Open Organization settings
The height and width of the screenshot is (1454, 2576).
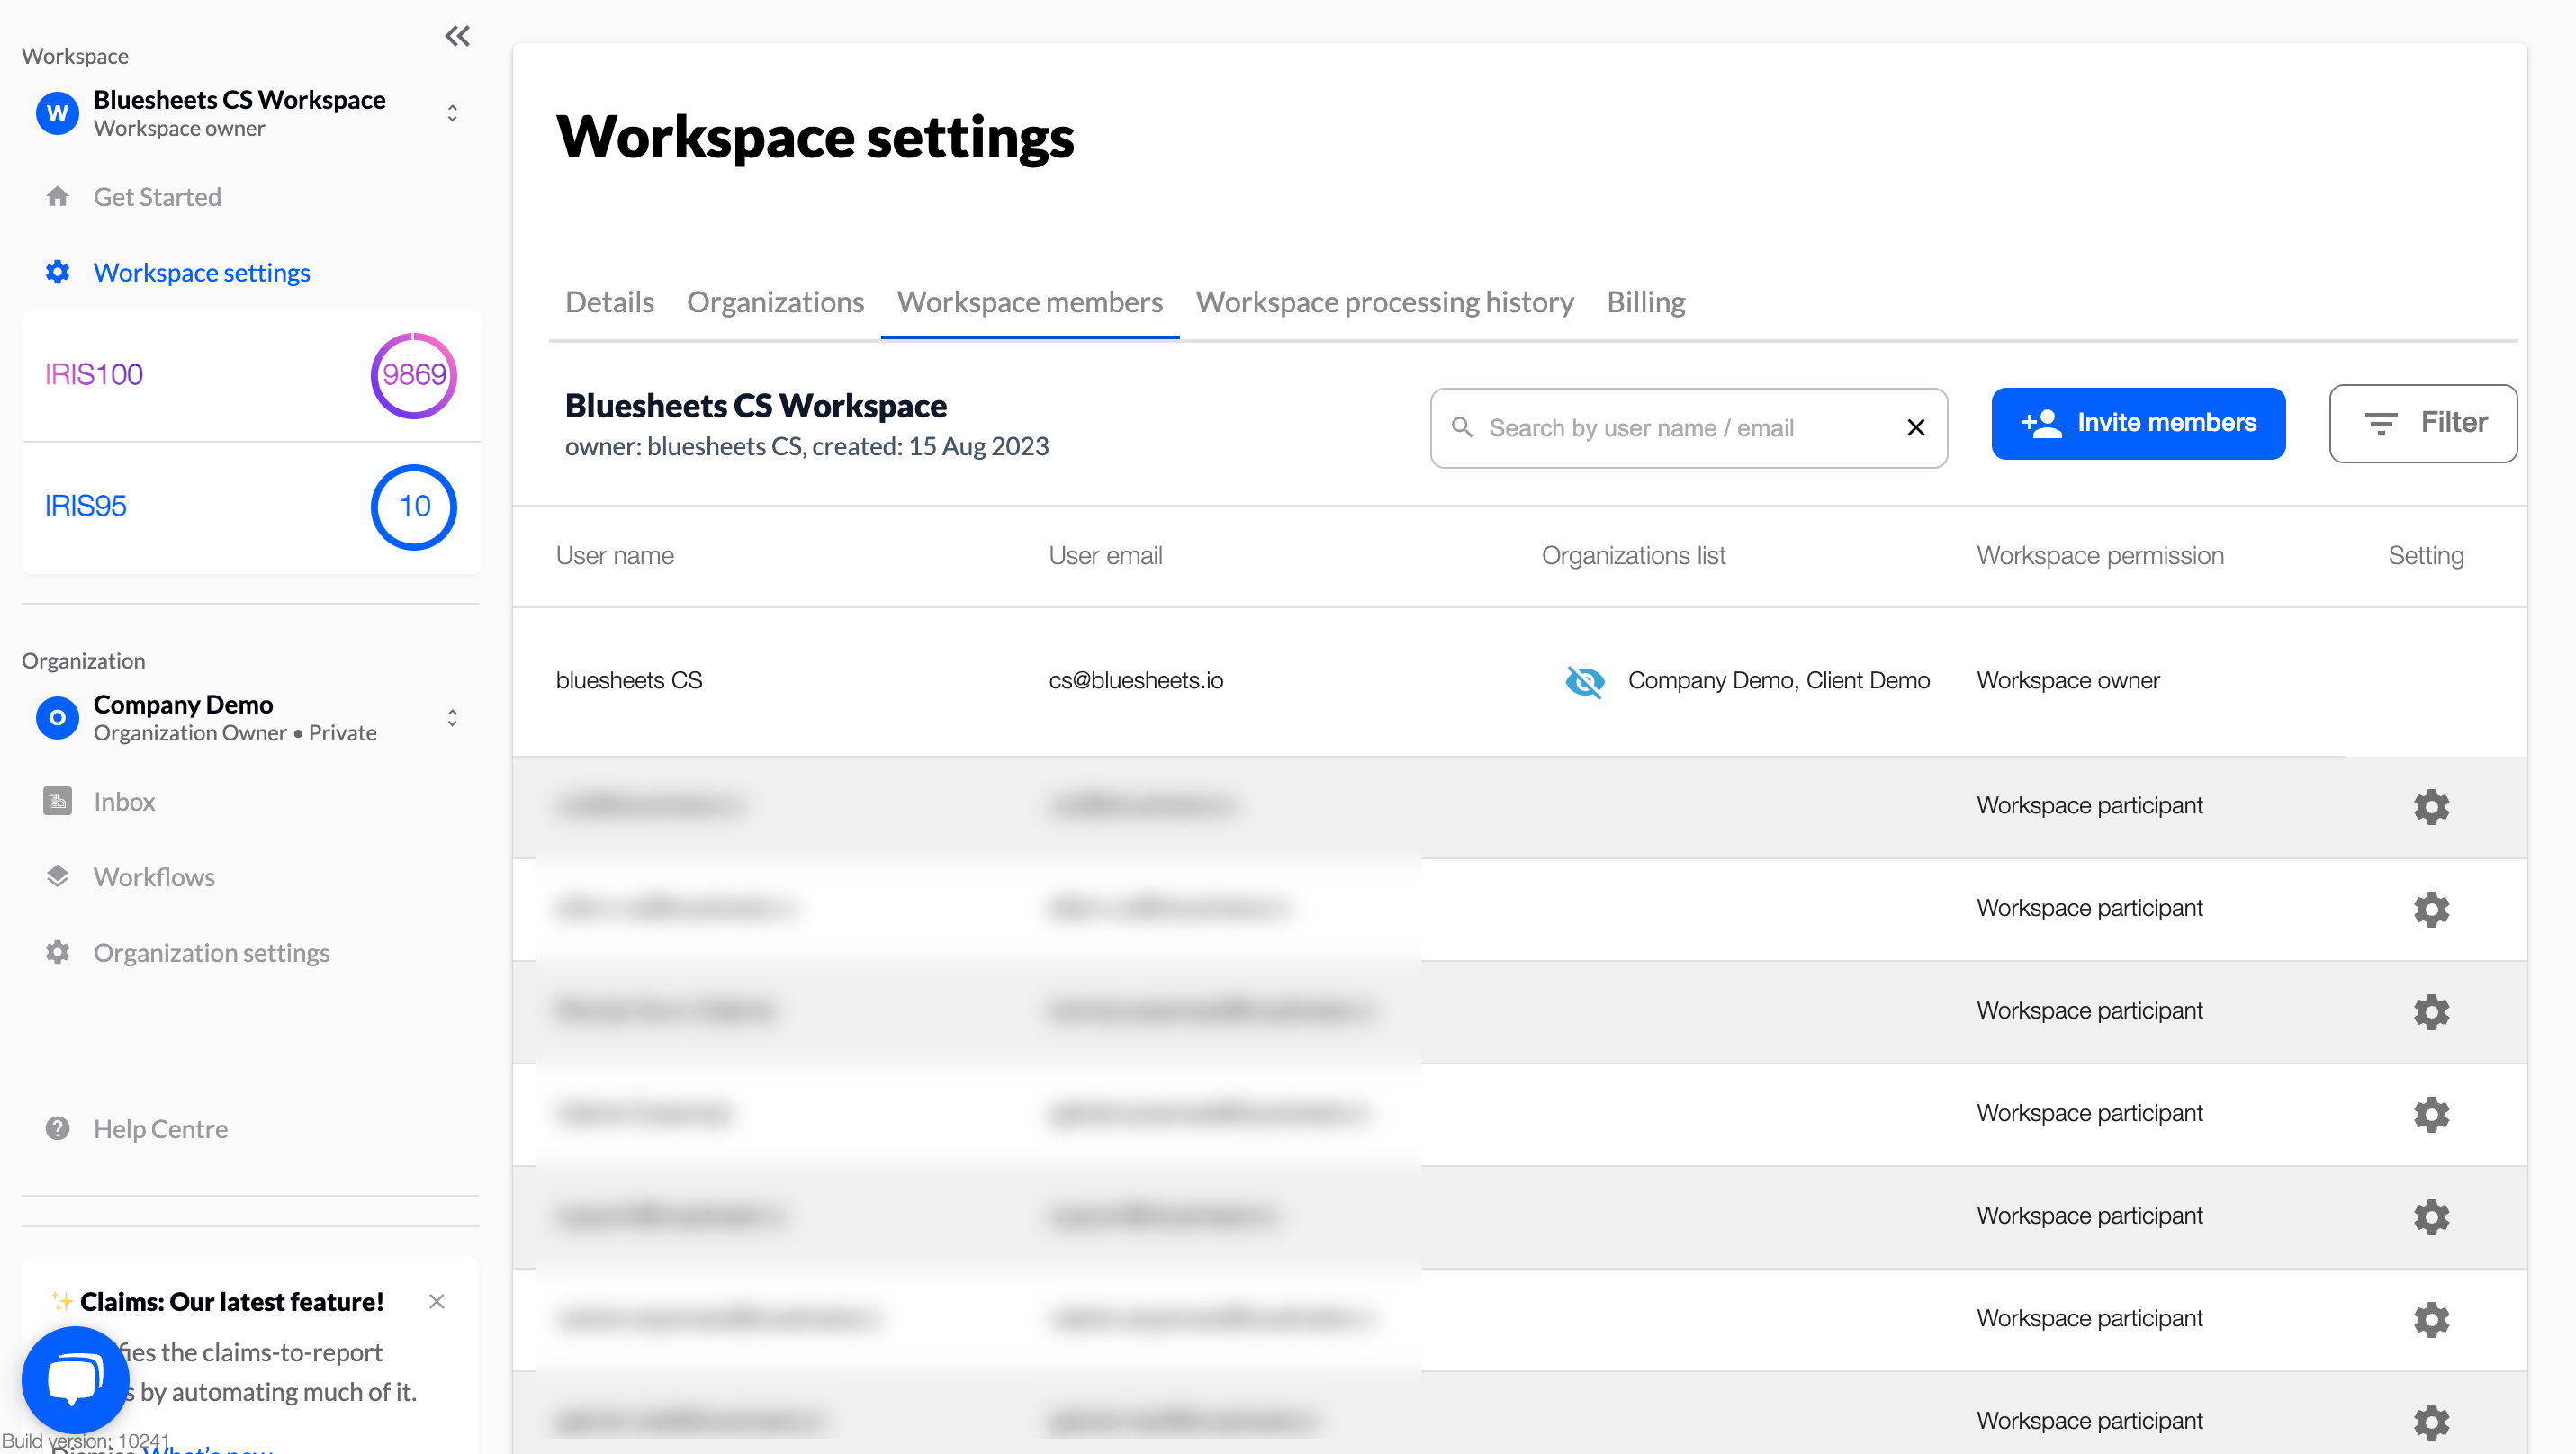point(212,952)
